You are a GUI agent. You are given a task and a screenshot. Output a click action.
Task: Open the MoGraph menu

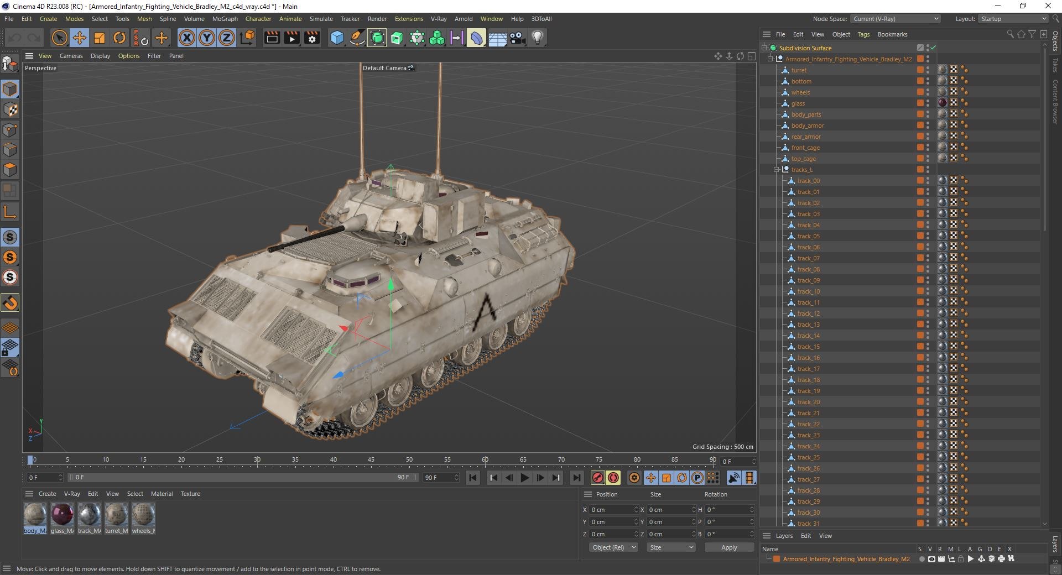[x=225, y=19]
